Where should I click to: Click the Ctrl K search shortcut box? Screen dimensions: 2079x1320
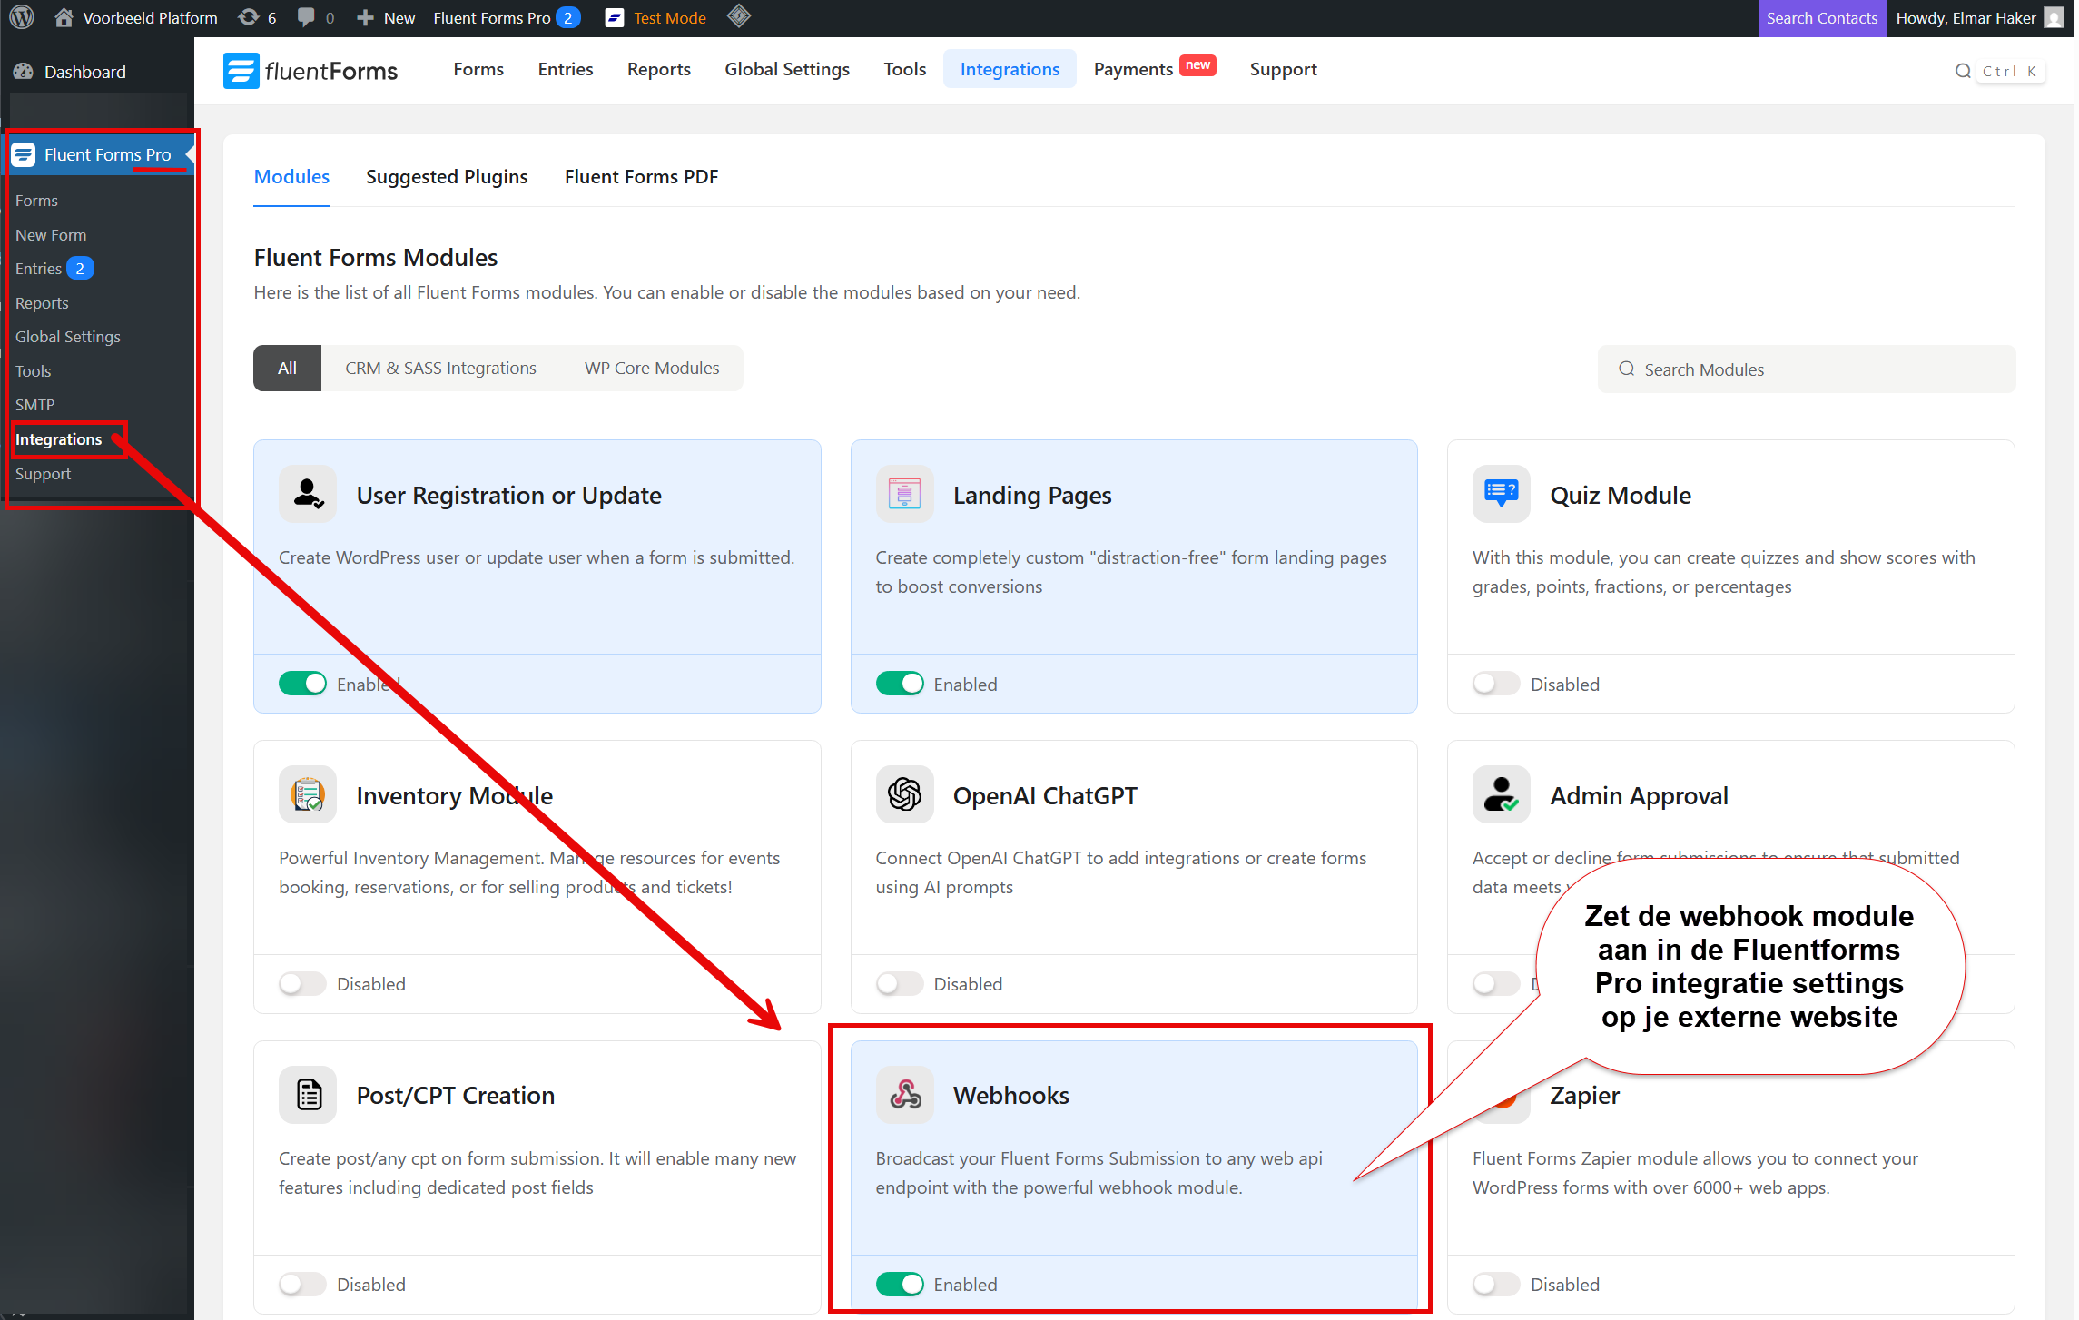click(x=2011, y=71)
